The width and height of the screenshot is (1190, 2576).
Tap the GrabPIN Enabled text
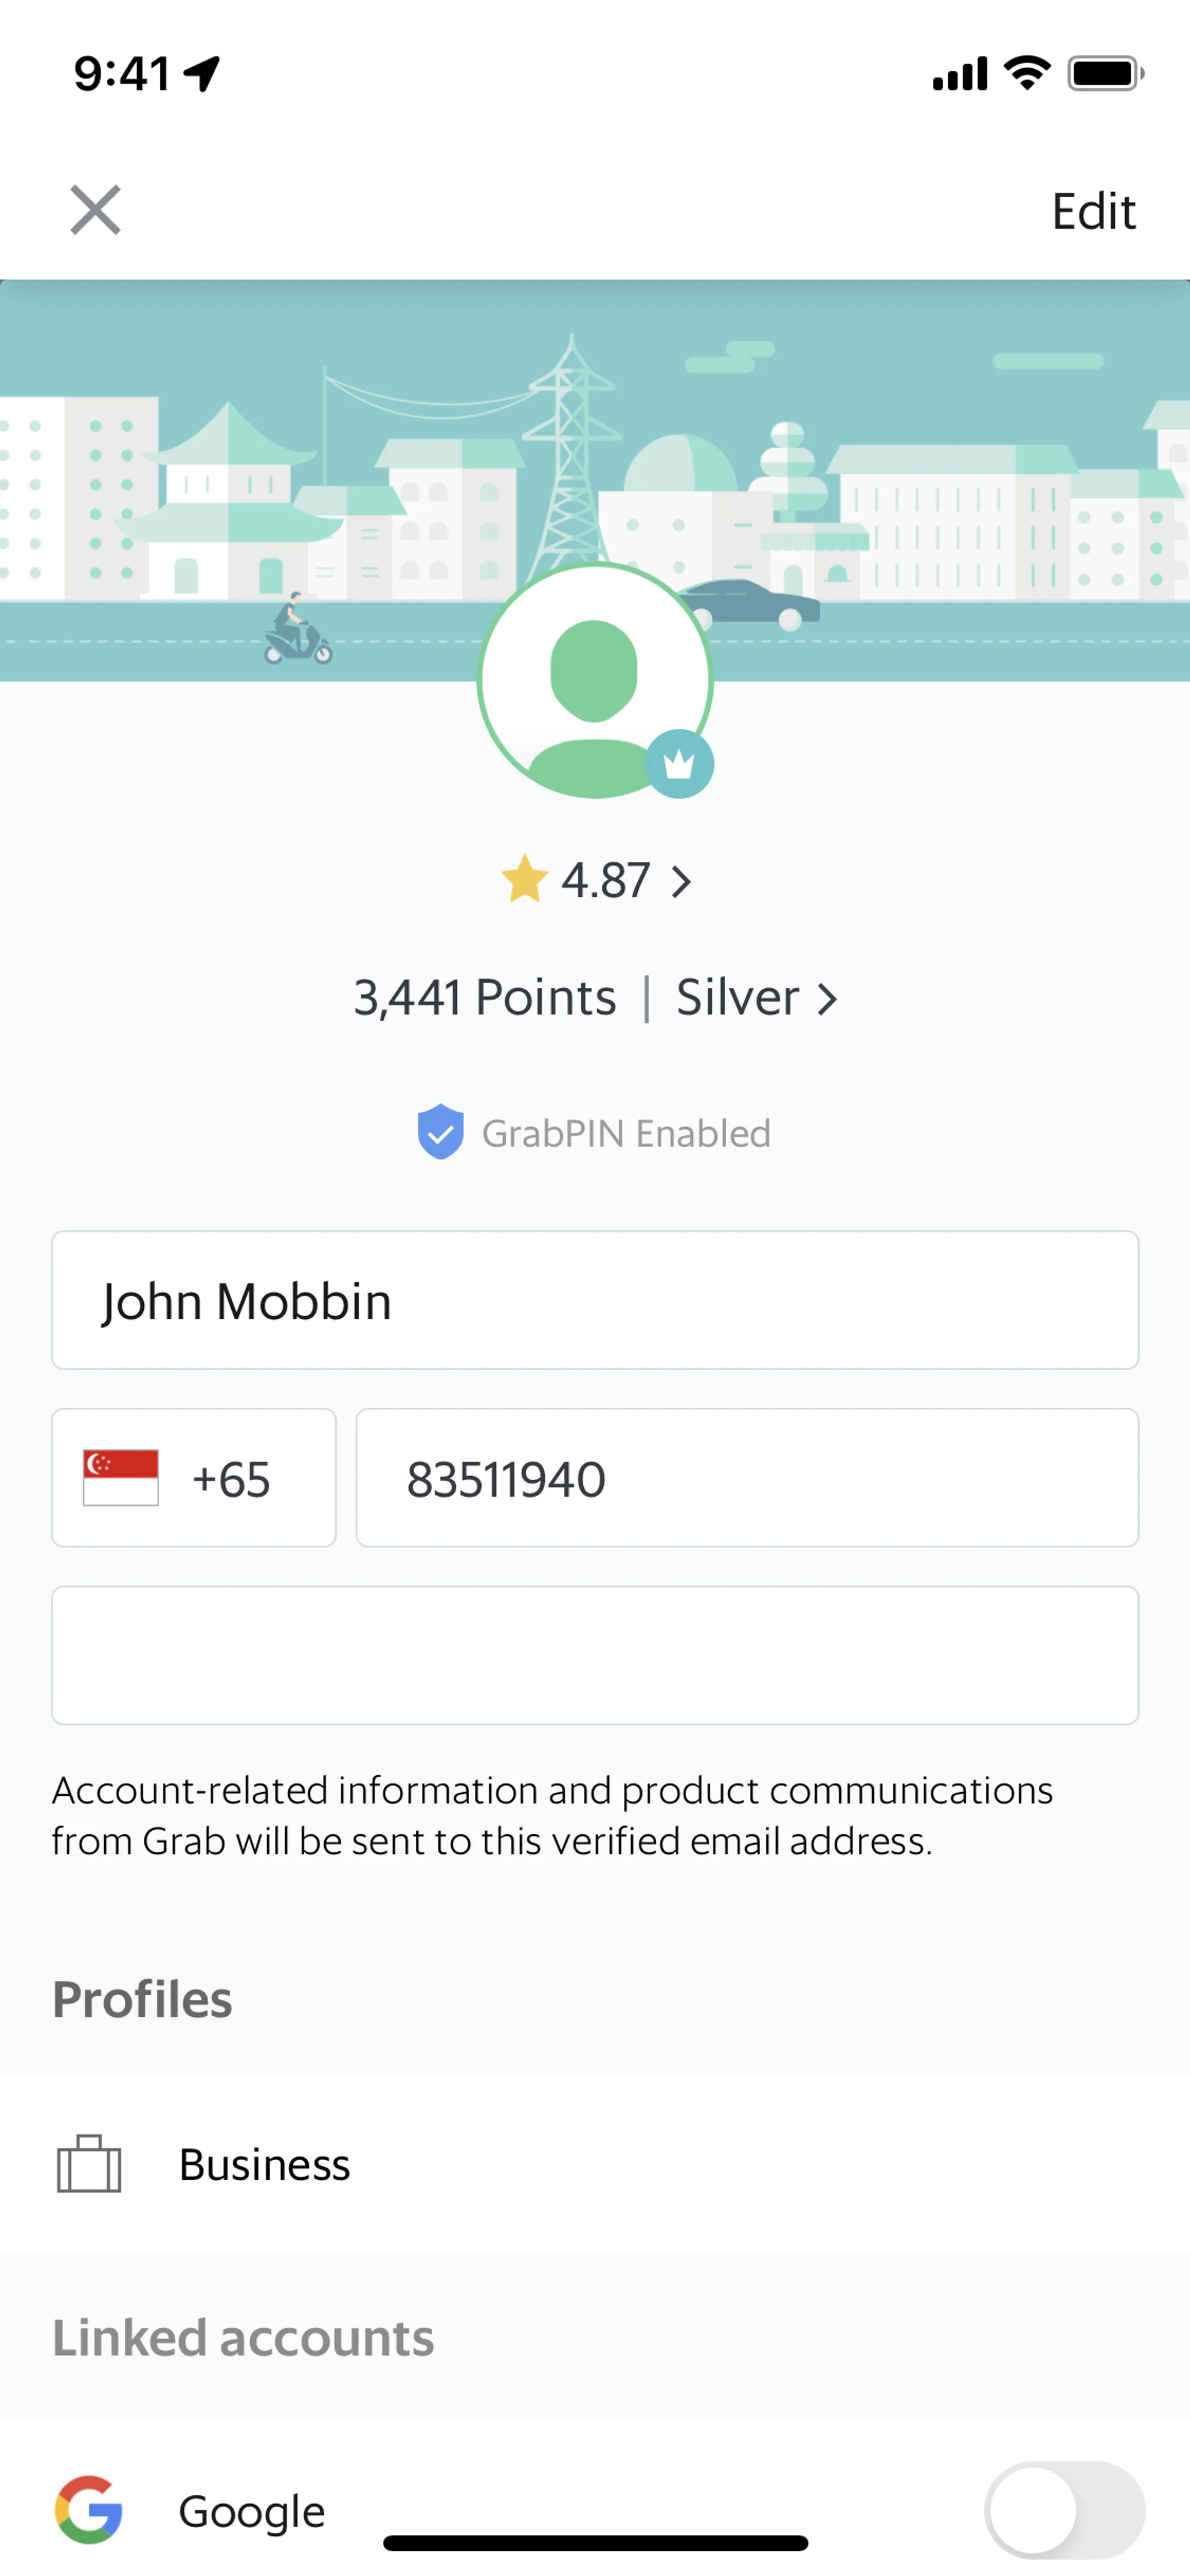click(626, 1134)
